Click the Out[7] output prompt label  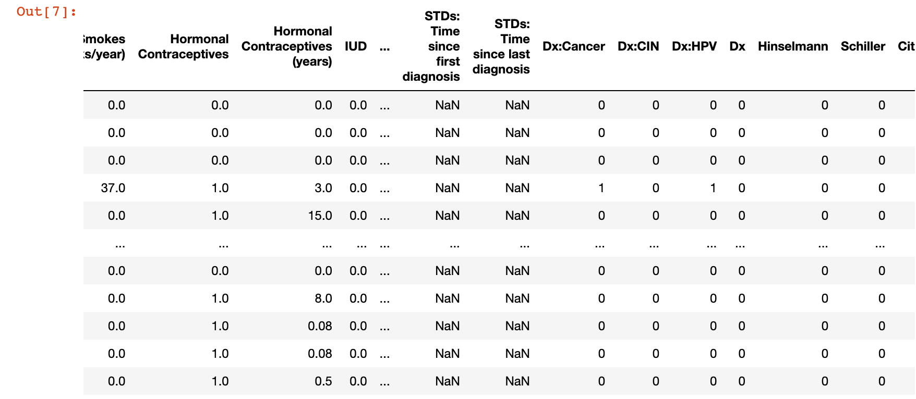click(46, 11)
